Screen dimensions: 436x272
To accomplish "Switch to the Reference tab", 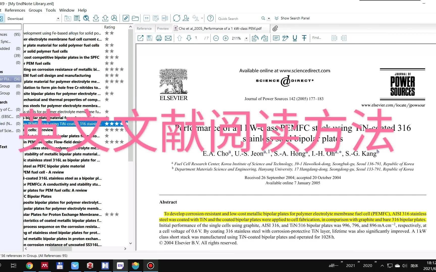I will pyautogui.click(x=144, y=28).
